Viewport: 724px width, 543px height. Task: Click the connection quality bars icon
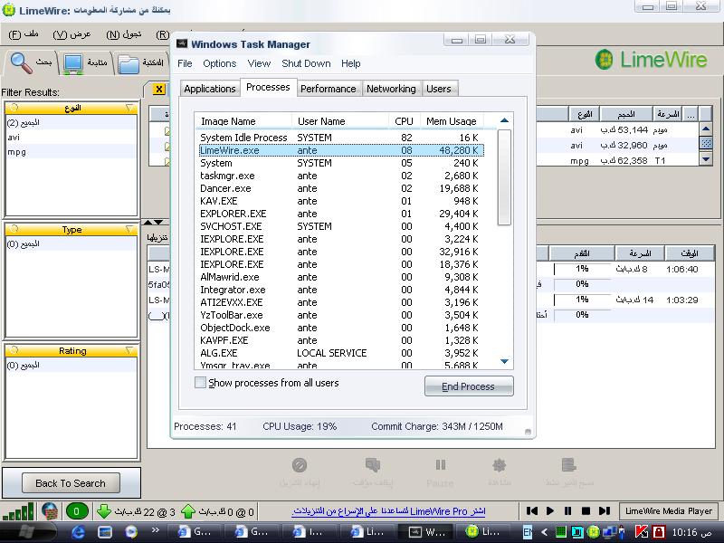18,511
